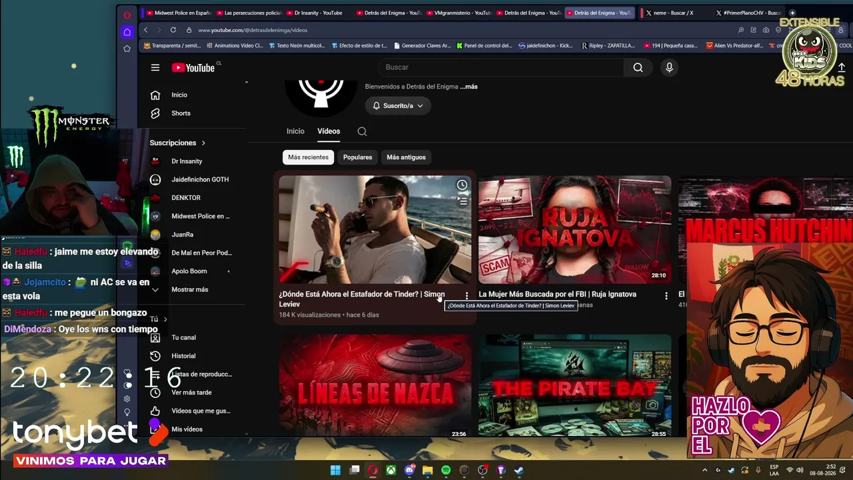This screenshot has width=853, height=480.
Task: Open the volume control in system tray
Action: click(x=800, y=470)
